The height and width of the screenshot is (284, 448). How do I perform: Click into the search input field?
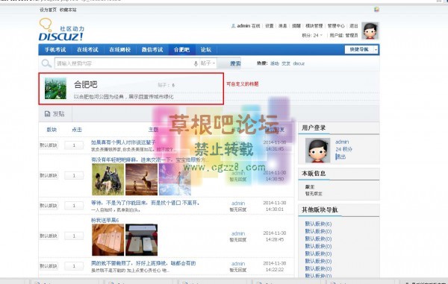click(x=124, y=63)
